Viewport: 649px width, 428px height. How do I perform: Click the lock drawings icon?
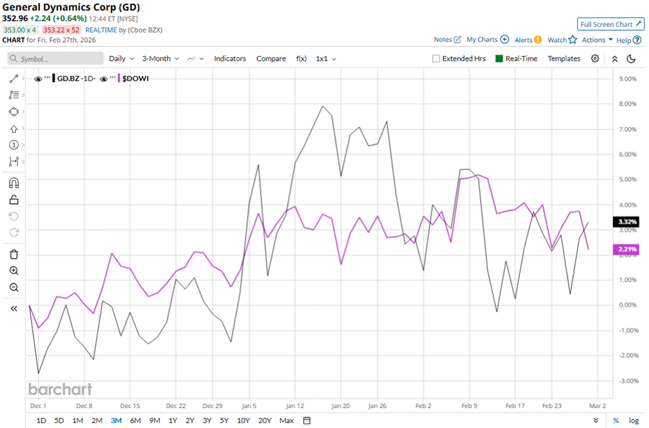pos(14,200)
